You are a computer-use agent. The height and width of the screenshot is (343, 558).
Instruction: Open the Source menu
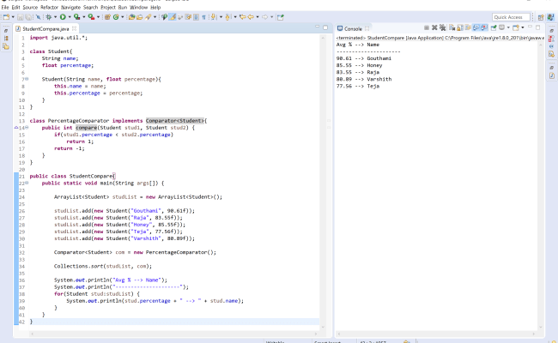click(x=30, y=7)
